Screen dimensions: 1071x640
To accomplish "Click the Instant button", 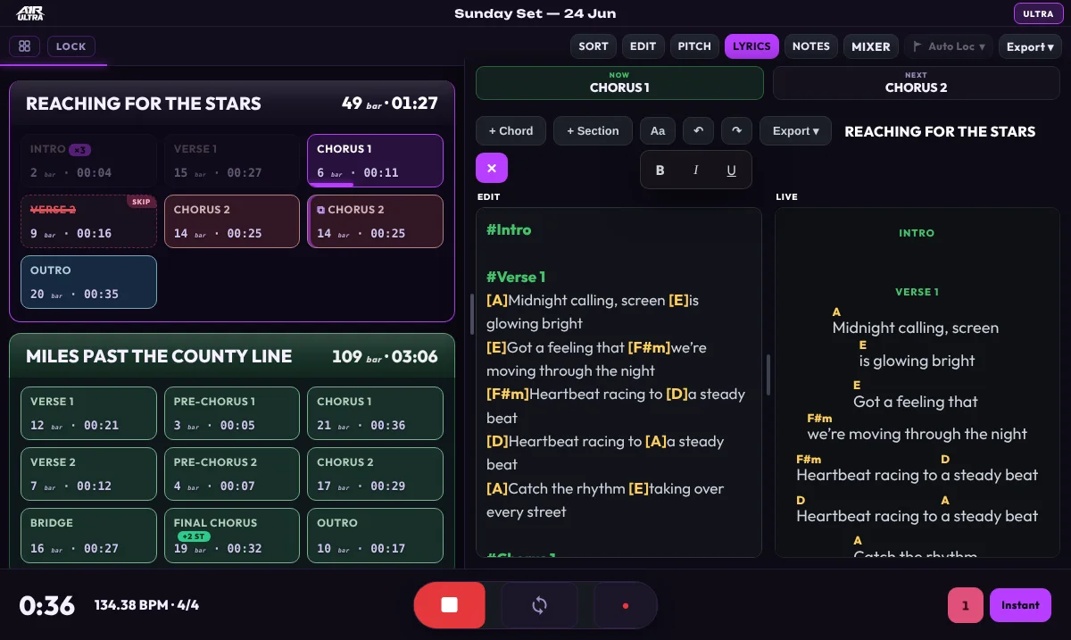I will [x=1020, y=605].
